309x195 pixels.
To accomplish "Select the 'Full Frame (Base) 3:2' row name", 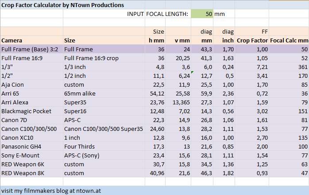I will [x=30, y=49].
